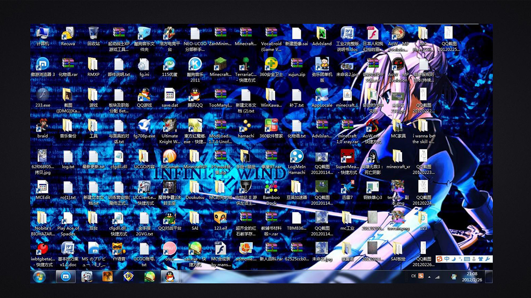Click the CH language indicator in tray

click(x=413, y=276)
